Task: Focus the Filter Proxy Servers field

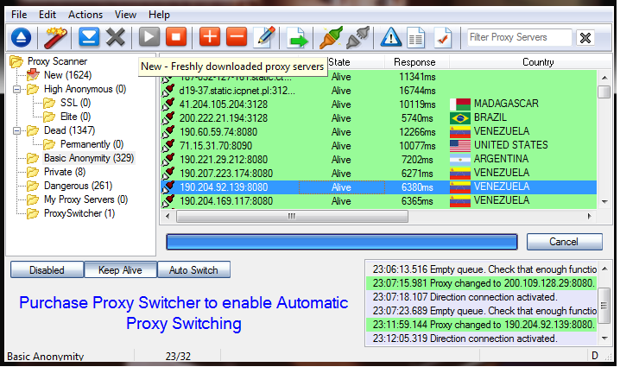Action: tap(520, 38)
